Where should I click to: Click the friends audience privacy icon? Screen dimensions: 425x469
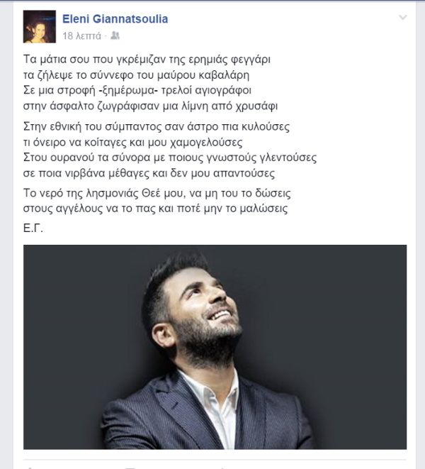[115, 35]
